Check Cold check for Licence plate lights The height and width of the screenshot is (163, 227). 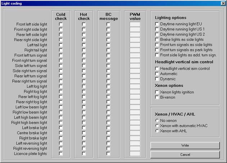(61, 154)
